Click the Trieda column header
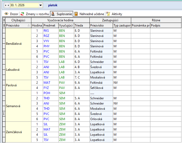The width and height of the screenshot is (182, 143). click(79, 25)
